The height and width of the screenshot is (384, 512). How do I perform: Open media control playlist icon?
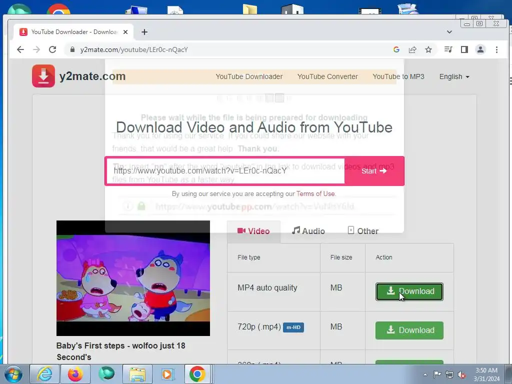(x=448, y=49)
